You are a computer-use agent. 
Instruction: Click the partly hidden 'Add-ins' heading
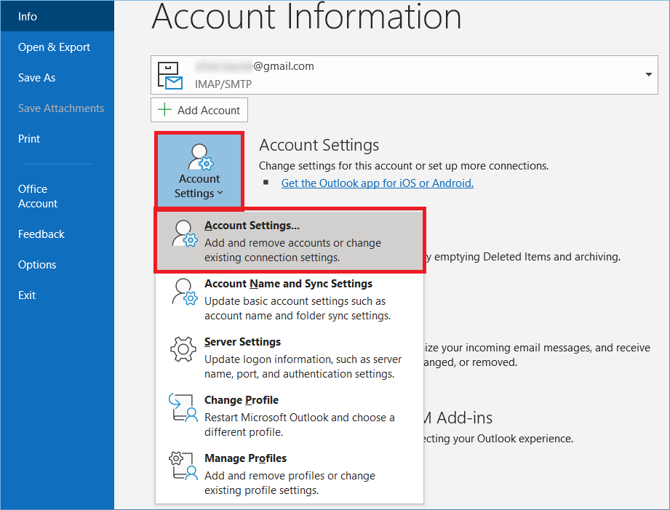click(x=464, y=418)
